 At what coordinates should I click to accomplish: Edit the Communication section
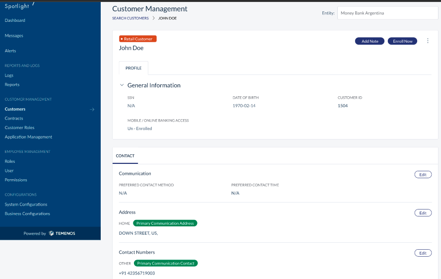point(423,175)
